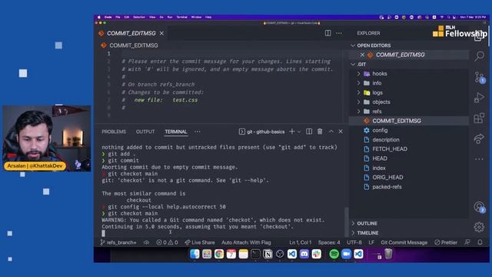Open Ln 1, Col 1 go-to-line indicator
This screenshot has width=492, height=277.
coord(301,242)
